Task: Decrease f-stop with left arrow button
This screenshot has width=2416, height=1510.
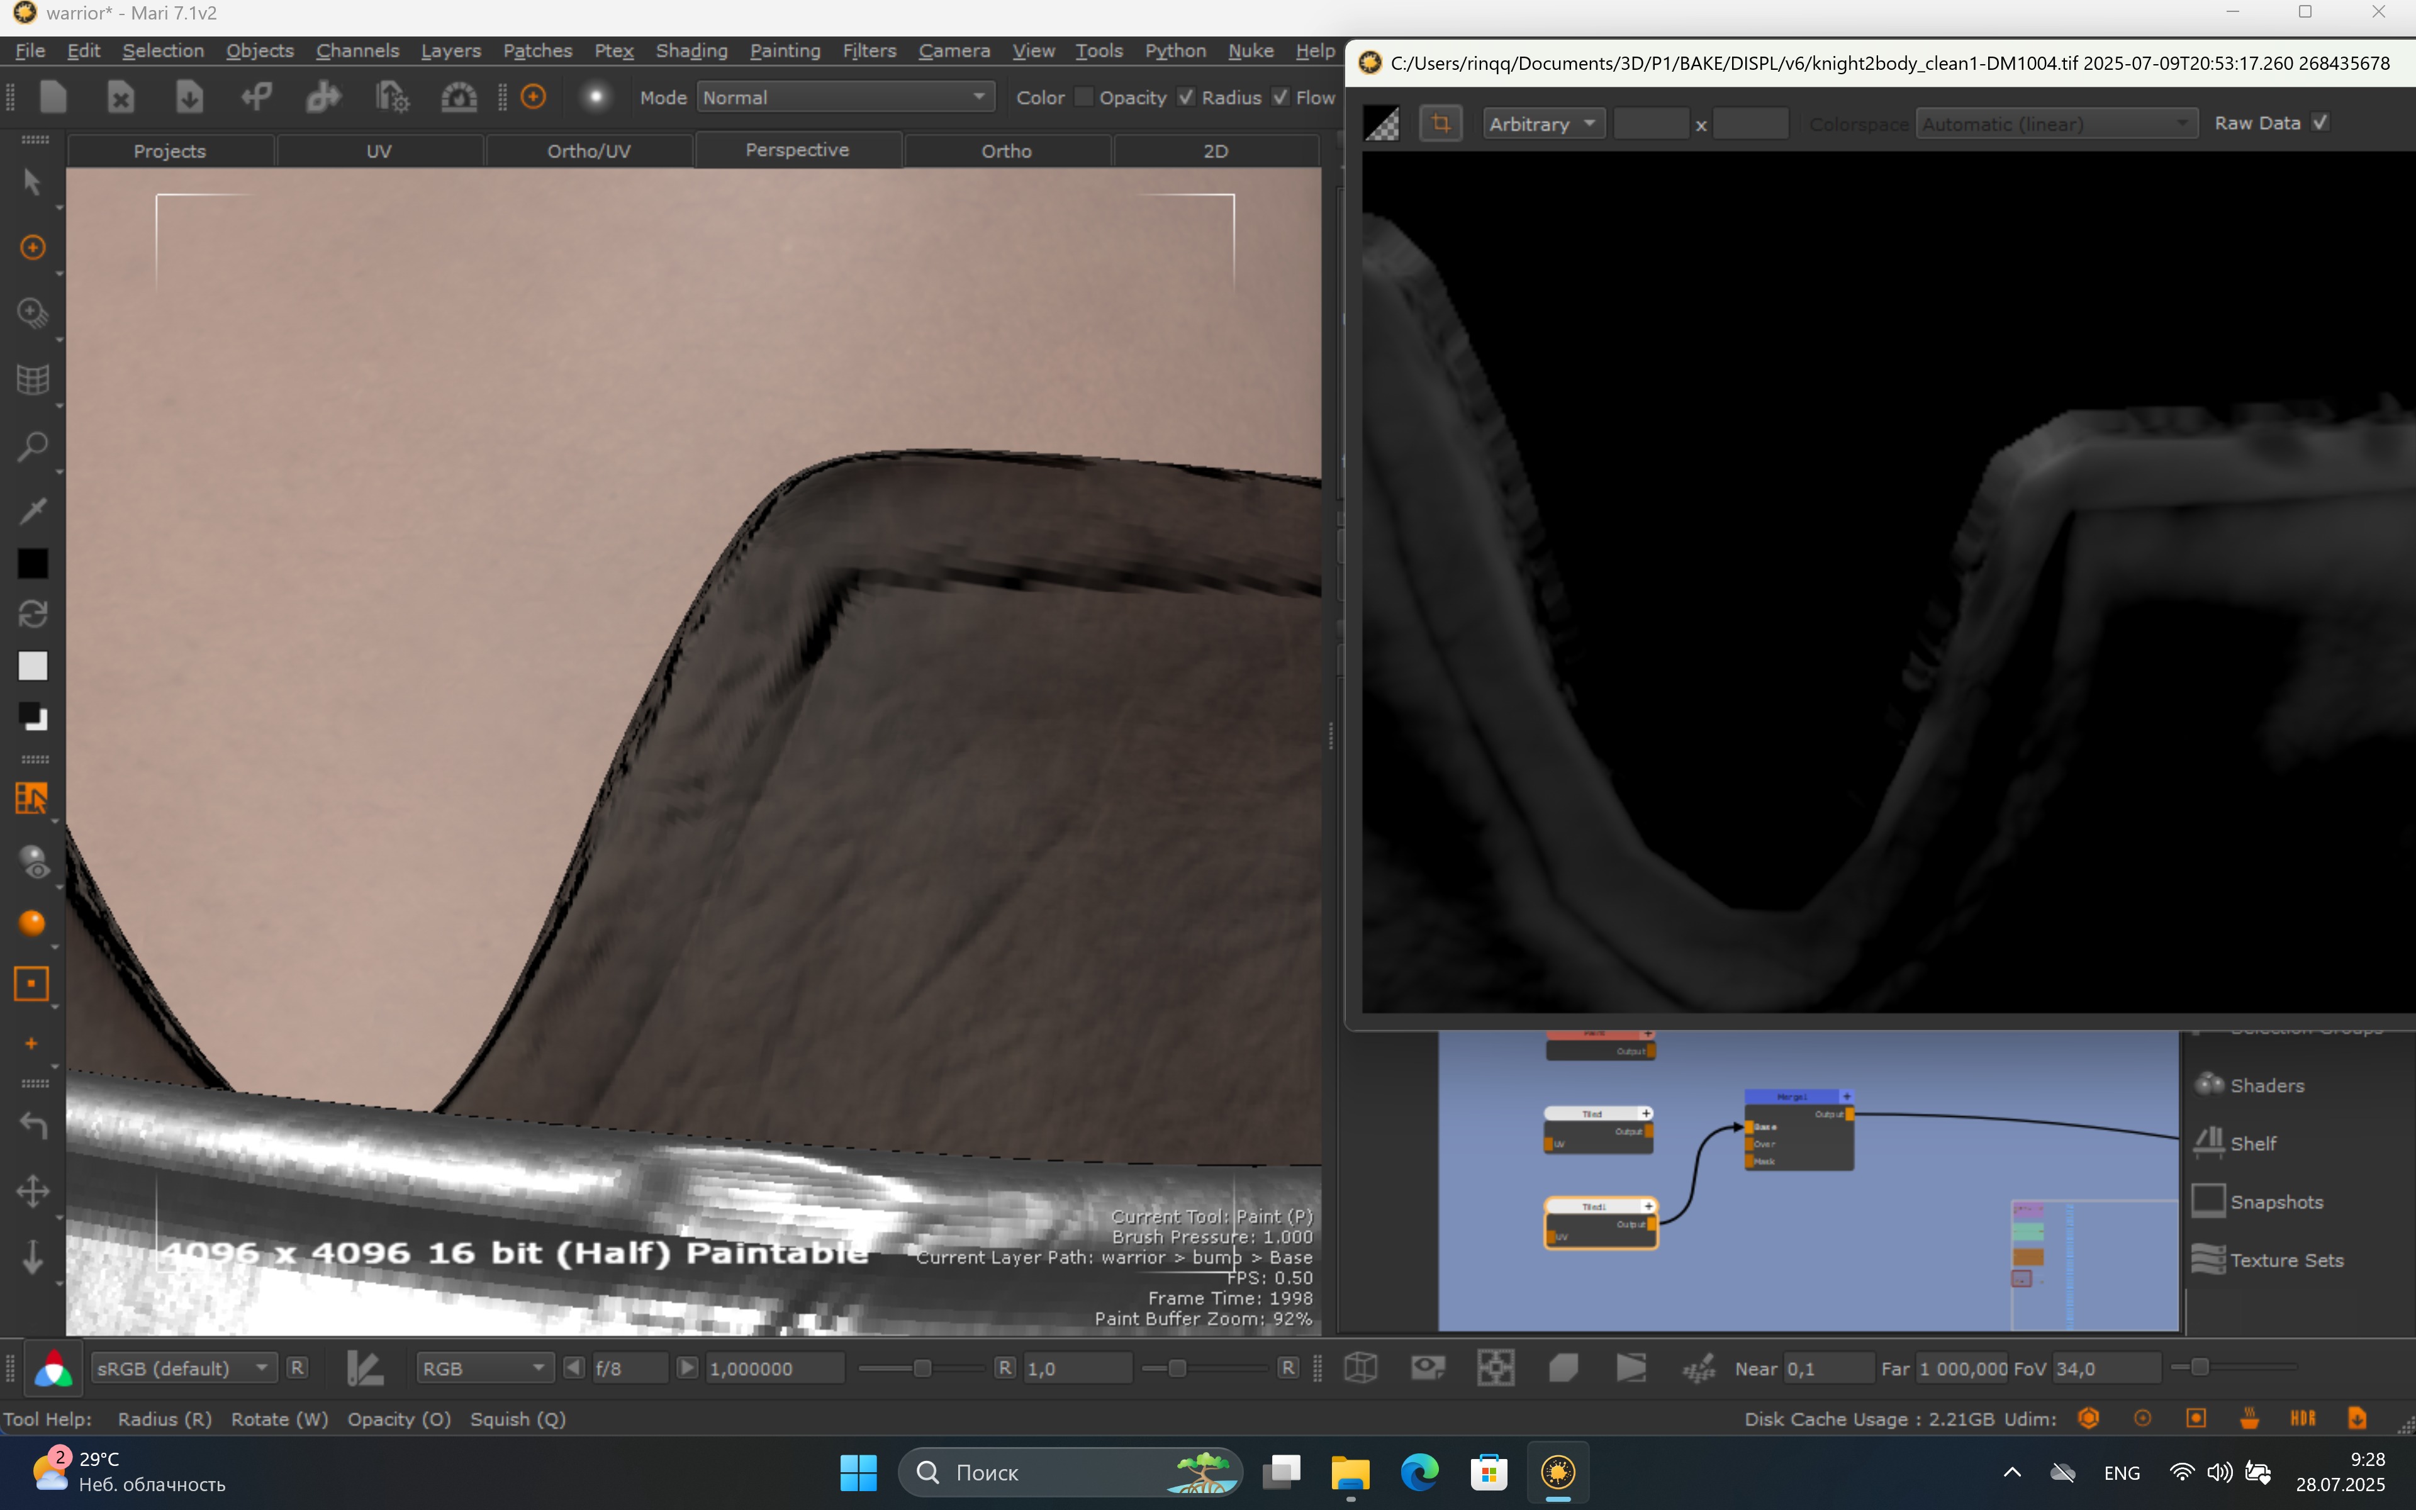Action: (574, 1367)
